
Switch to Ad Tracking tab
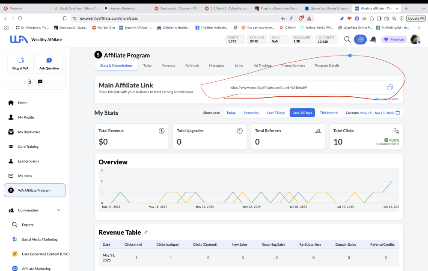click(x=262, y=66)
